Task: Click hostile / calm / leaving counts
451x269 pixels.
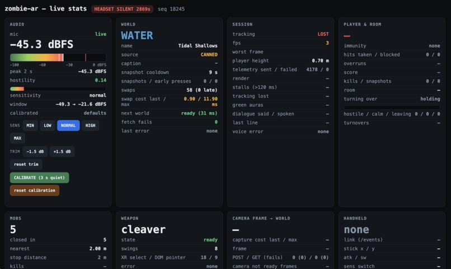Action: [x=427, y=114]
